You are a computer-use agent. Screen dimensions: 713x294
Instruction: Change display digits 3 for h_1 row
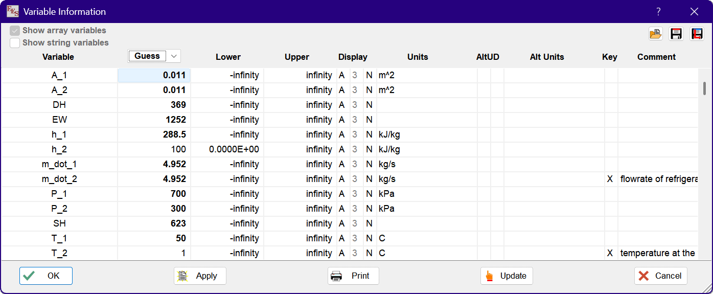tap(355, 134)
